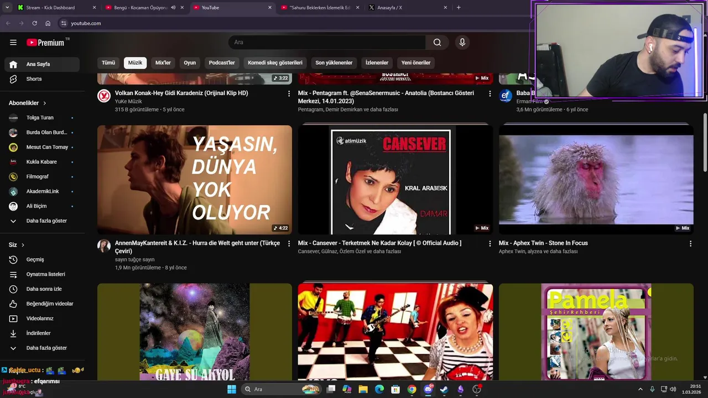Select the Tümü filter chip

pyautogui.click(x=108, y=62)
